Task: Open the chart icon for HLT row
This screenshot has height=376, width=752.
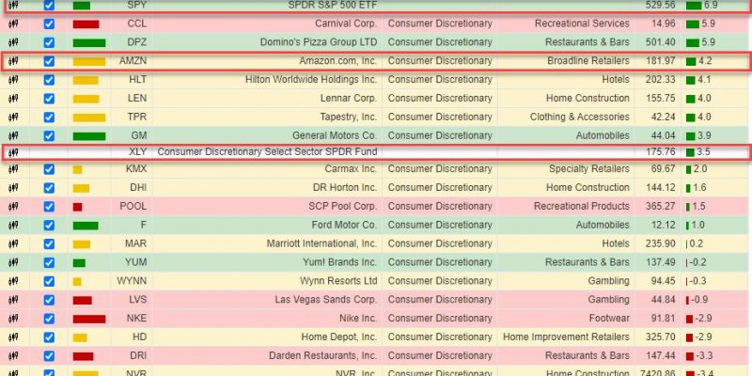Action: point(13,80)
